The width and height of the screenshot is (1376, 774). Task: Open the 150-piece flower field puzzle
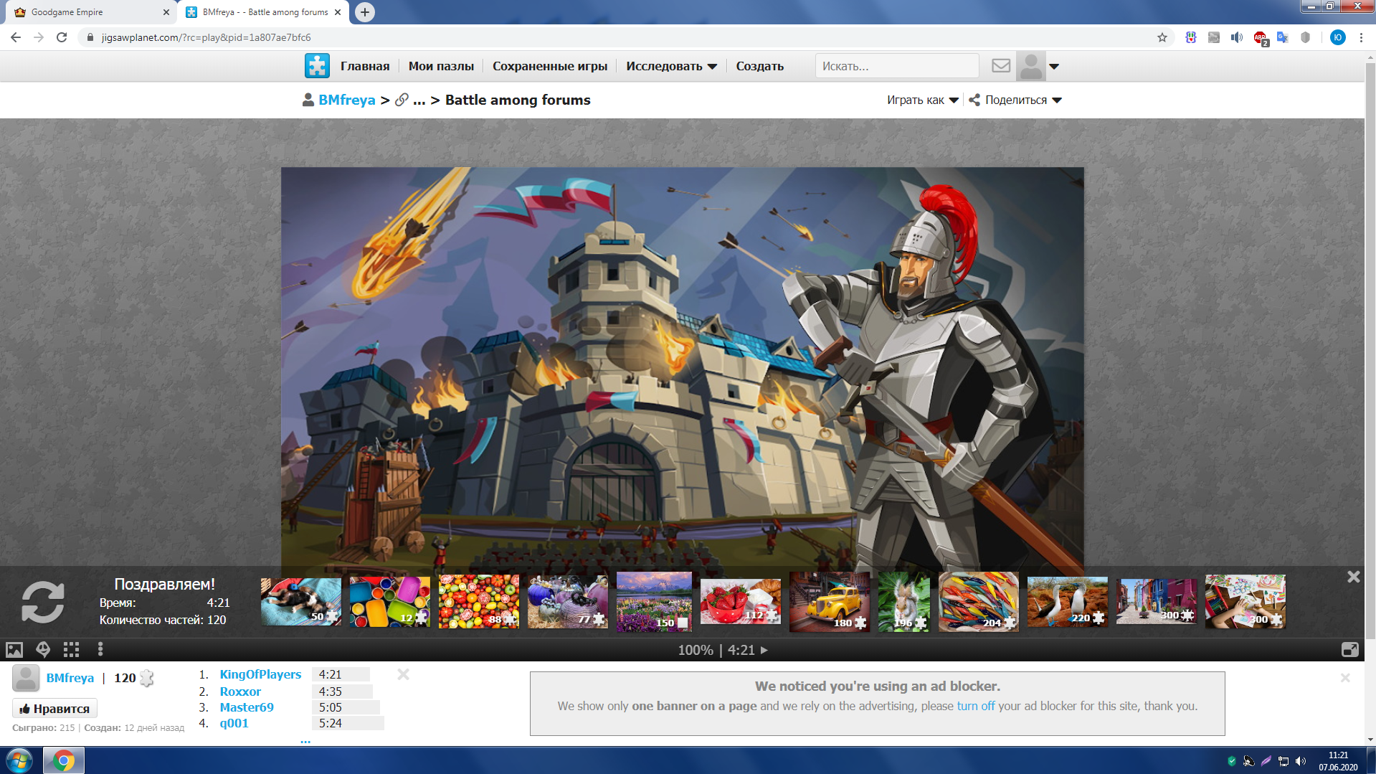coord(654,602)
